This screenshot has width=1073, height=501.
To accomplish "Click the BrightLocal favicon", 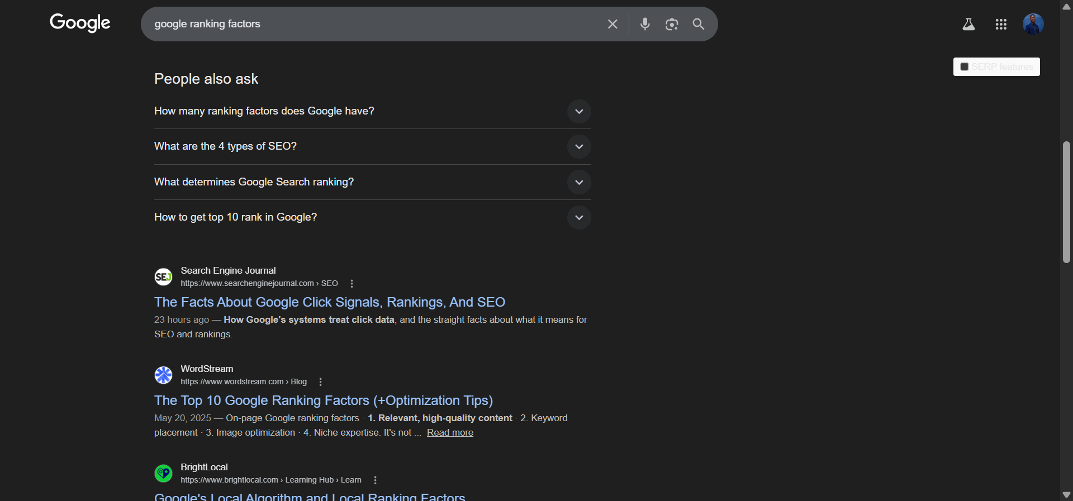I will pos(163,473).
